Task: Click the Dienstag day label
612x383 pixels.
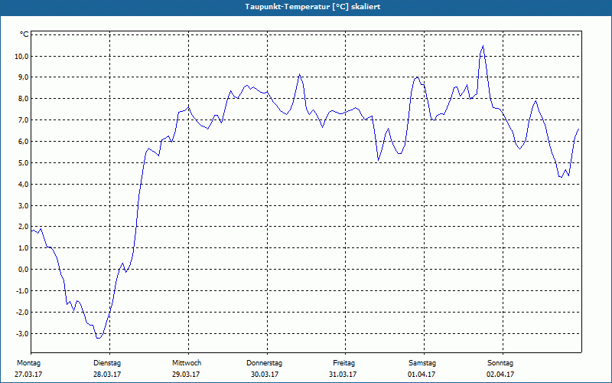Action: [107, 363]
